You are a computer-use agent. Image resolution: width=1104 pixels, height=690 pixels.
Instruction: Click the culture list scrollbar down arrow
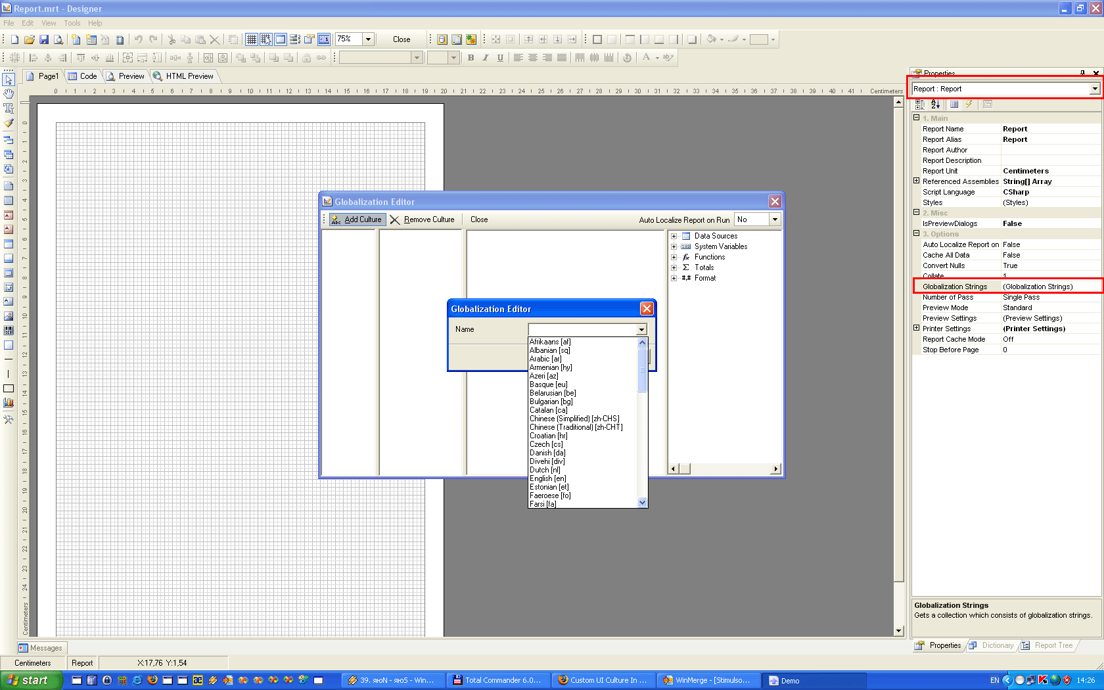[x=643, y=503]
